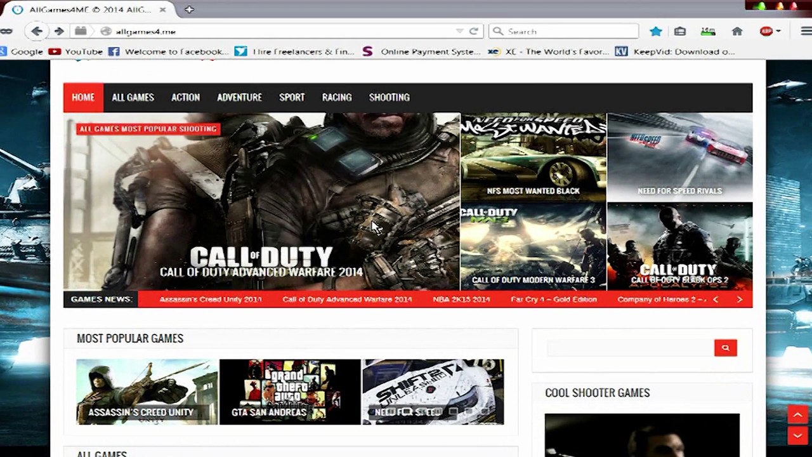Viewport: 812px width, 457px height.
Task: Go forward using the browser forward arrow
Action: pos(59,31)
